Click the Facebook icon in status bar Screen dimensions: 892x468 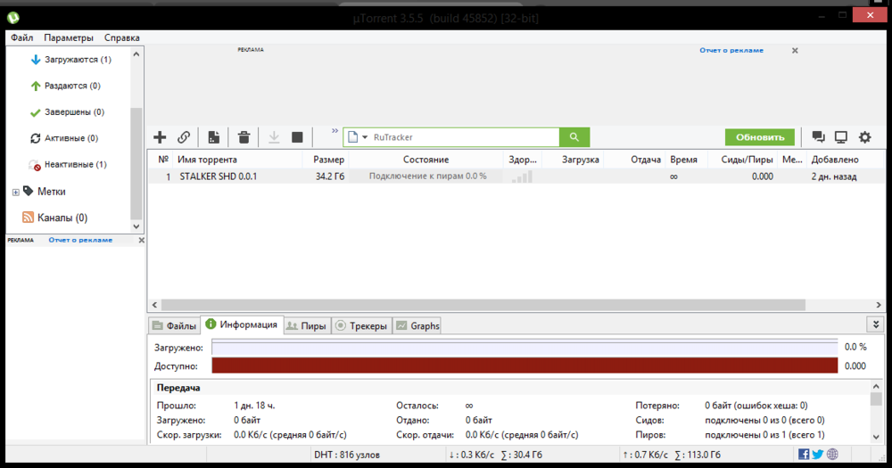pyautogui.click(x=804, y=455)
